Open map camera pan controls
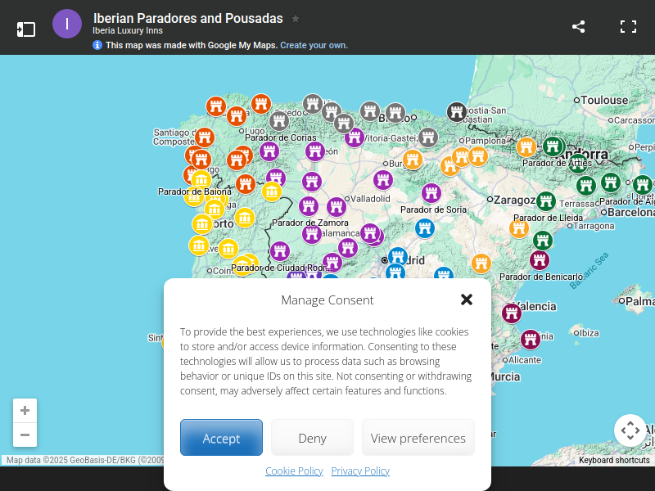This screenshot has width=655, height=491. (x=630, y=430)
